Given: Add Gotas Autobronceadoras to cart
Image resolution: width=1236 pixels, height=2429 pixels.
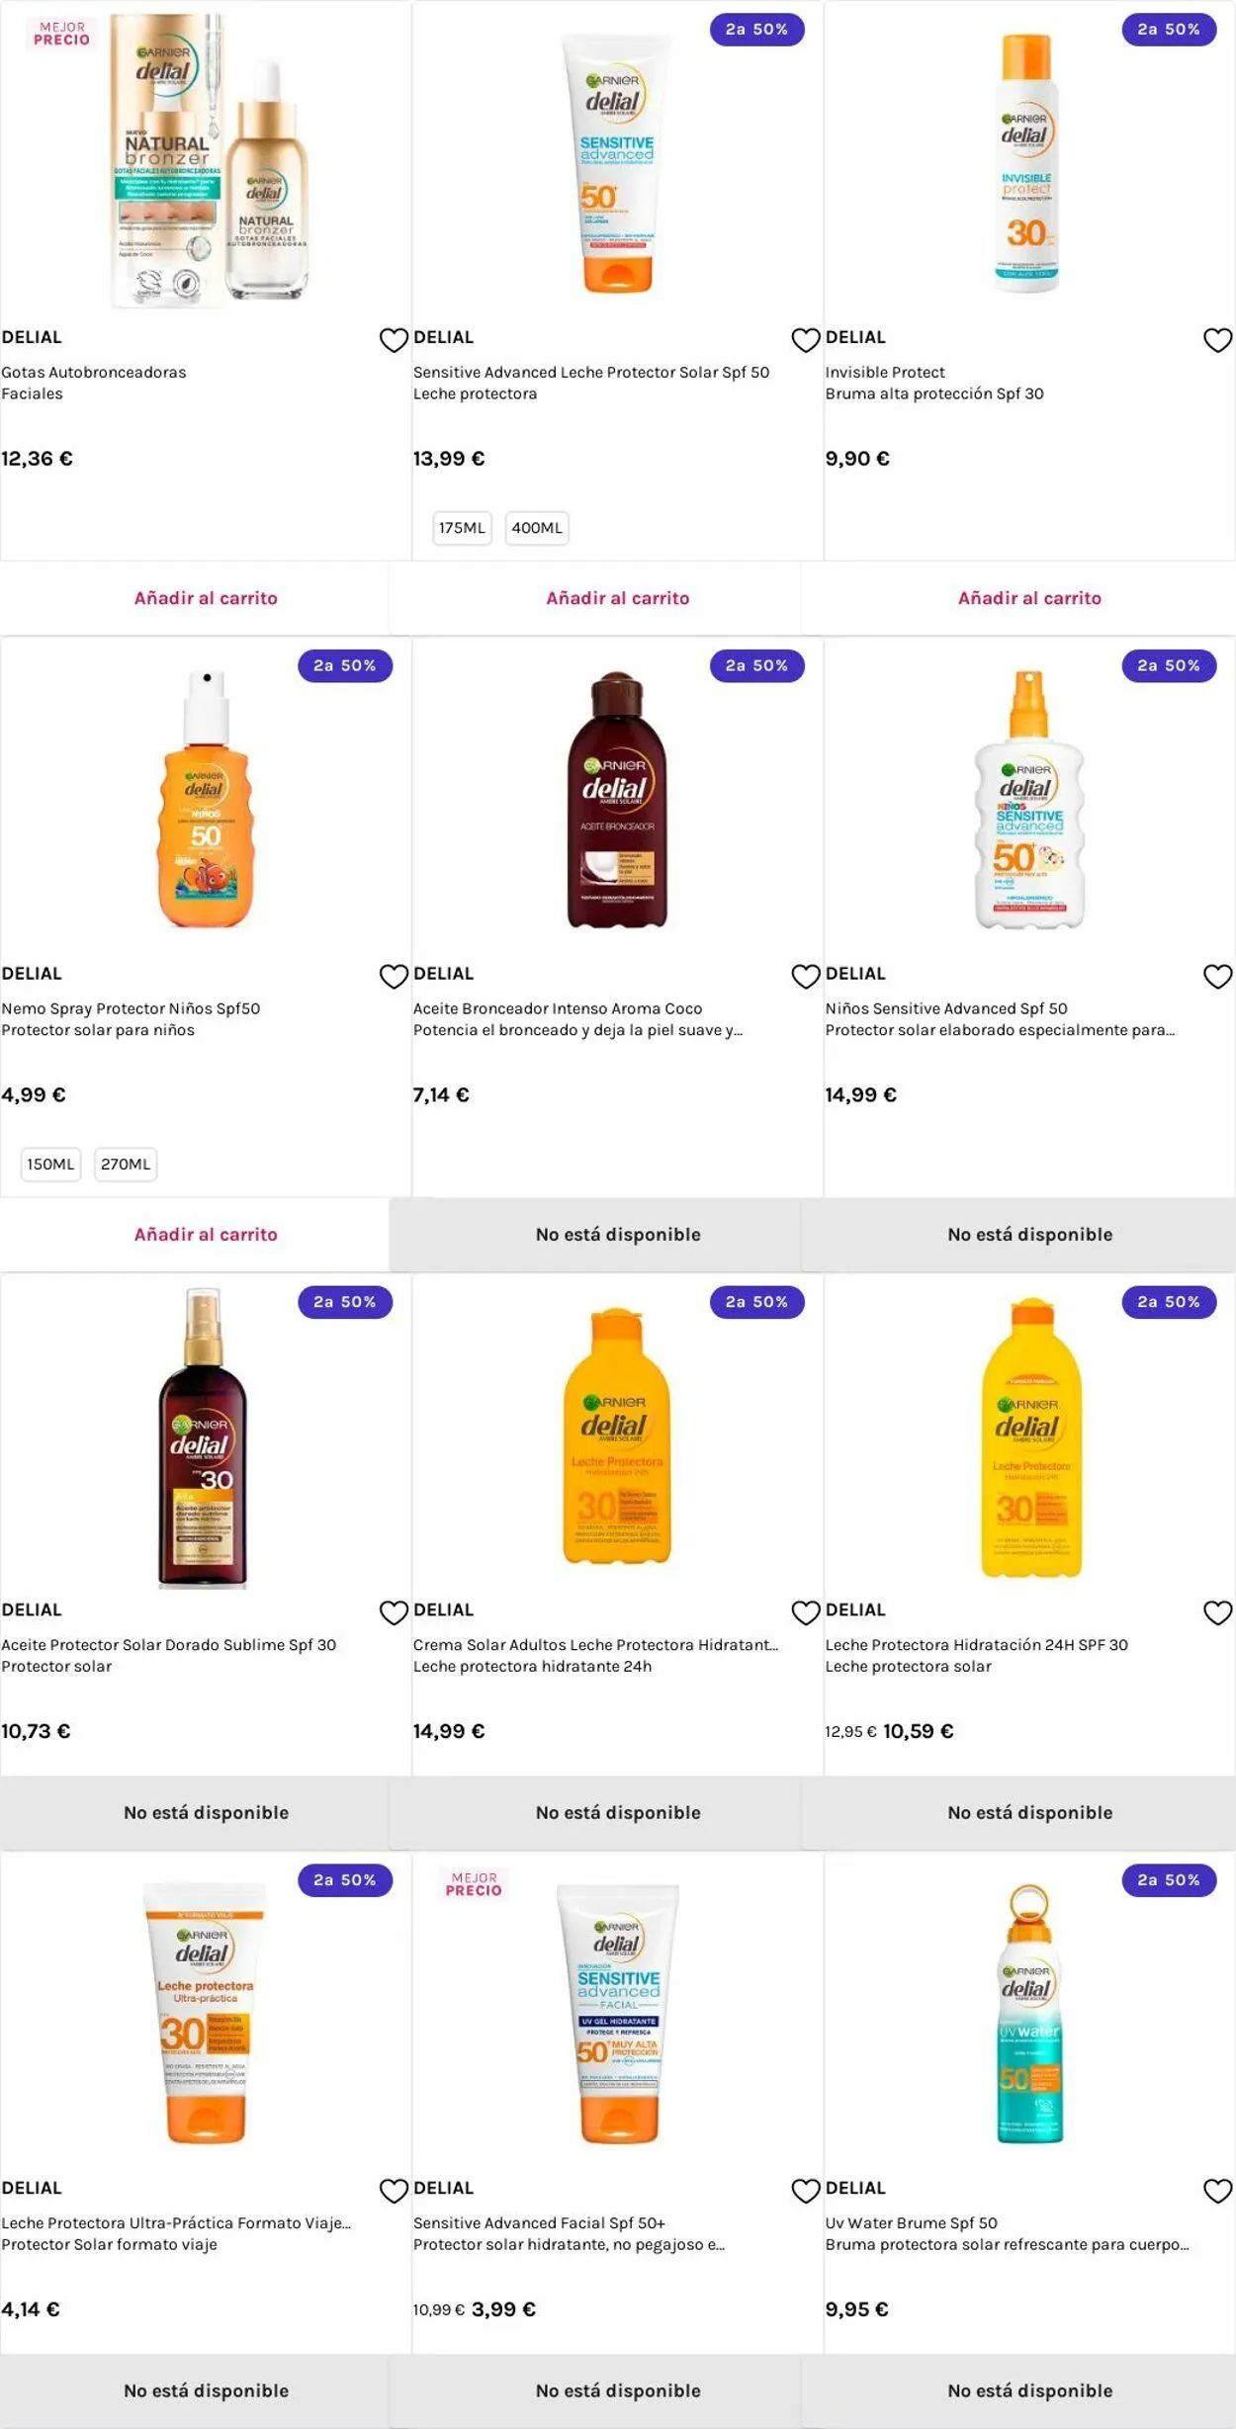Looking at the screenshot, I should [x=206, y=598].
